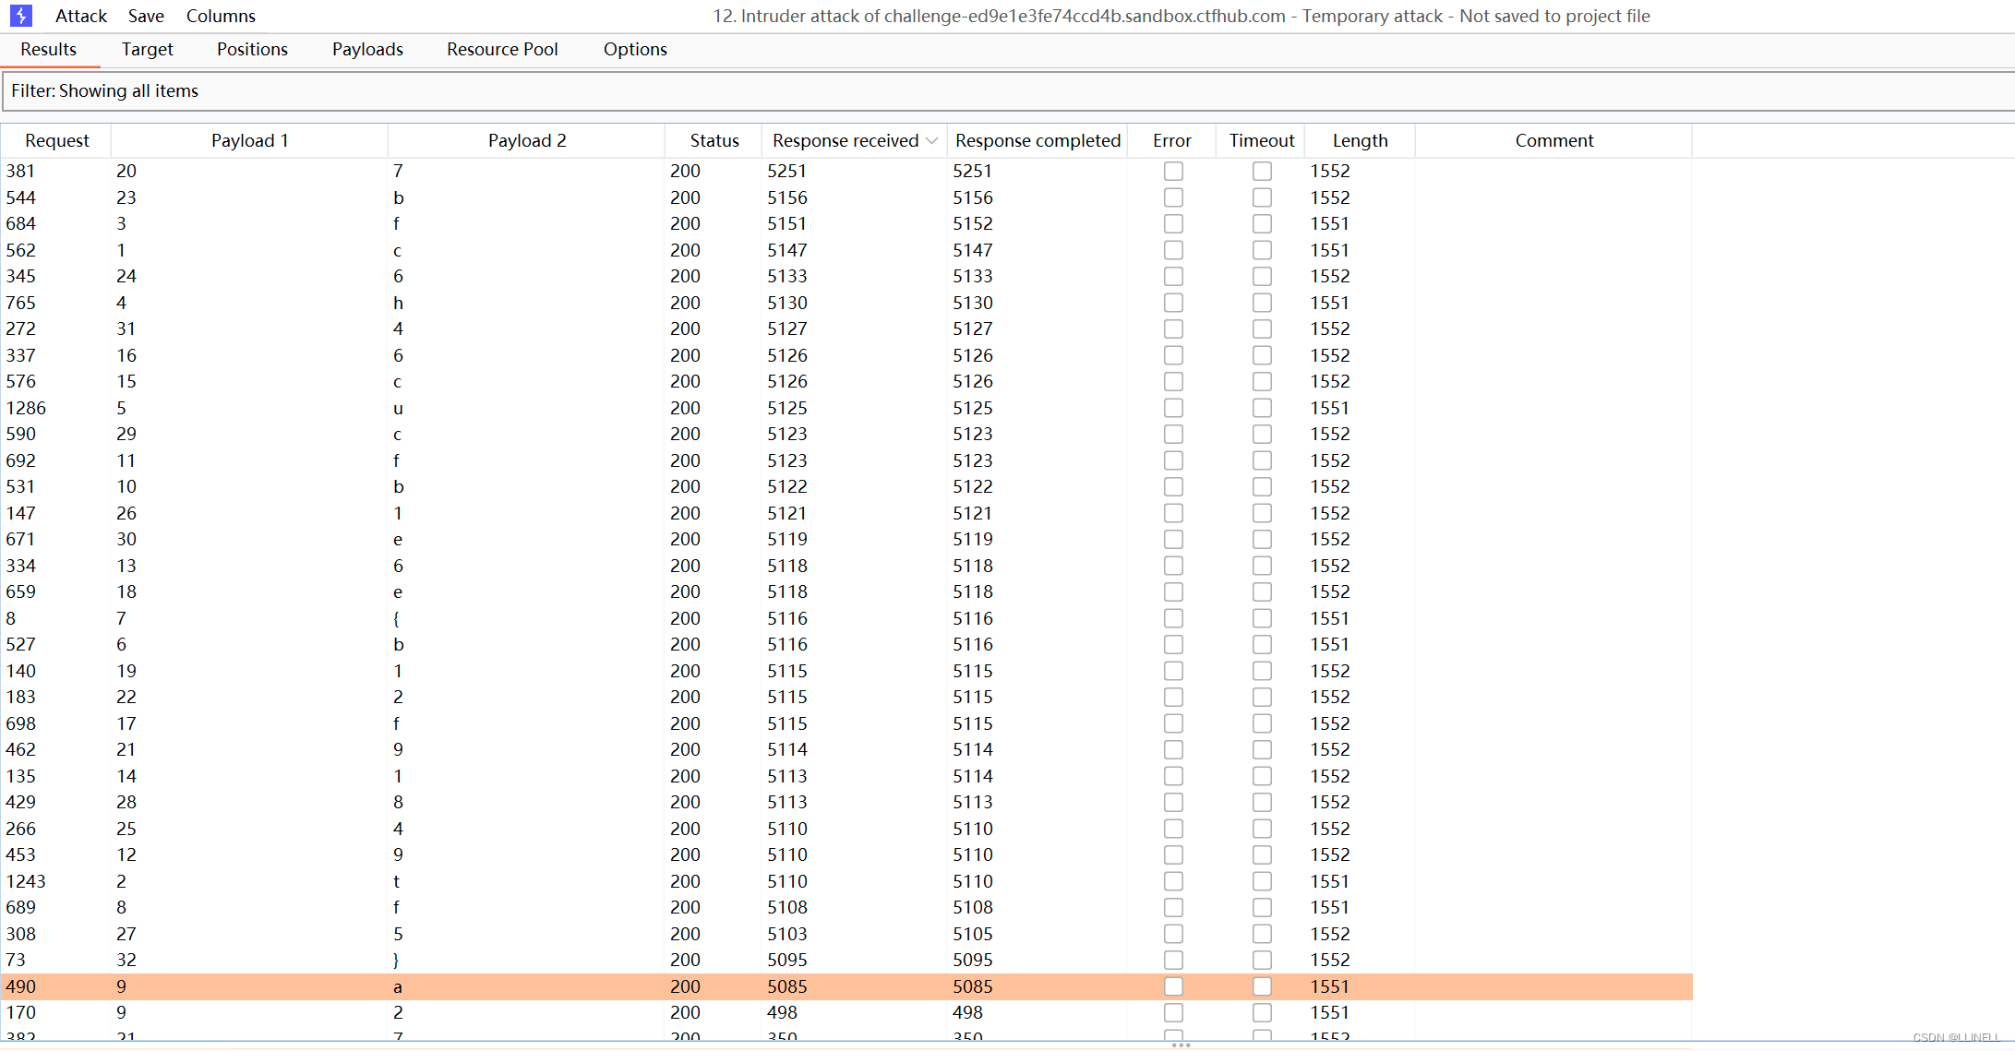This screenshot has width=2015, height=1051.
Task: Open the Save menu
Action: 146,16
